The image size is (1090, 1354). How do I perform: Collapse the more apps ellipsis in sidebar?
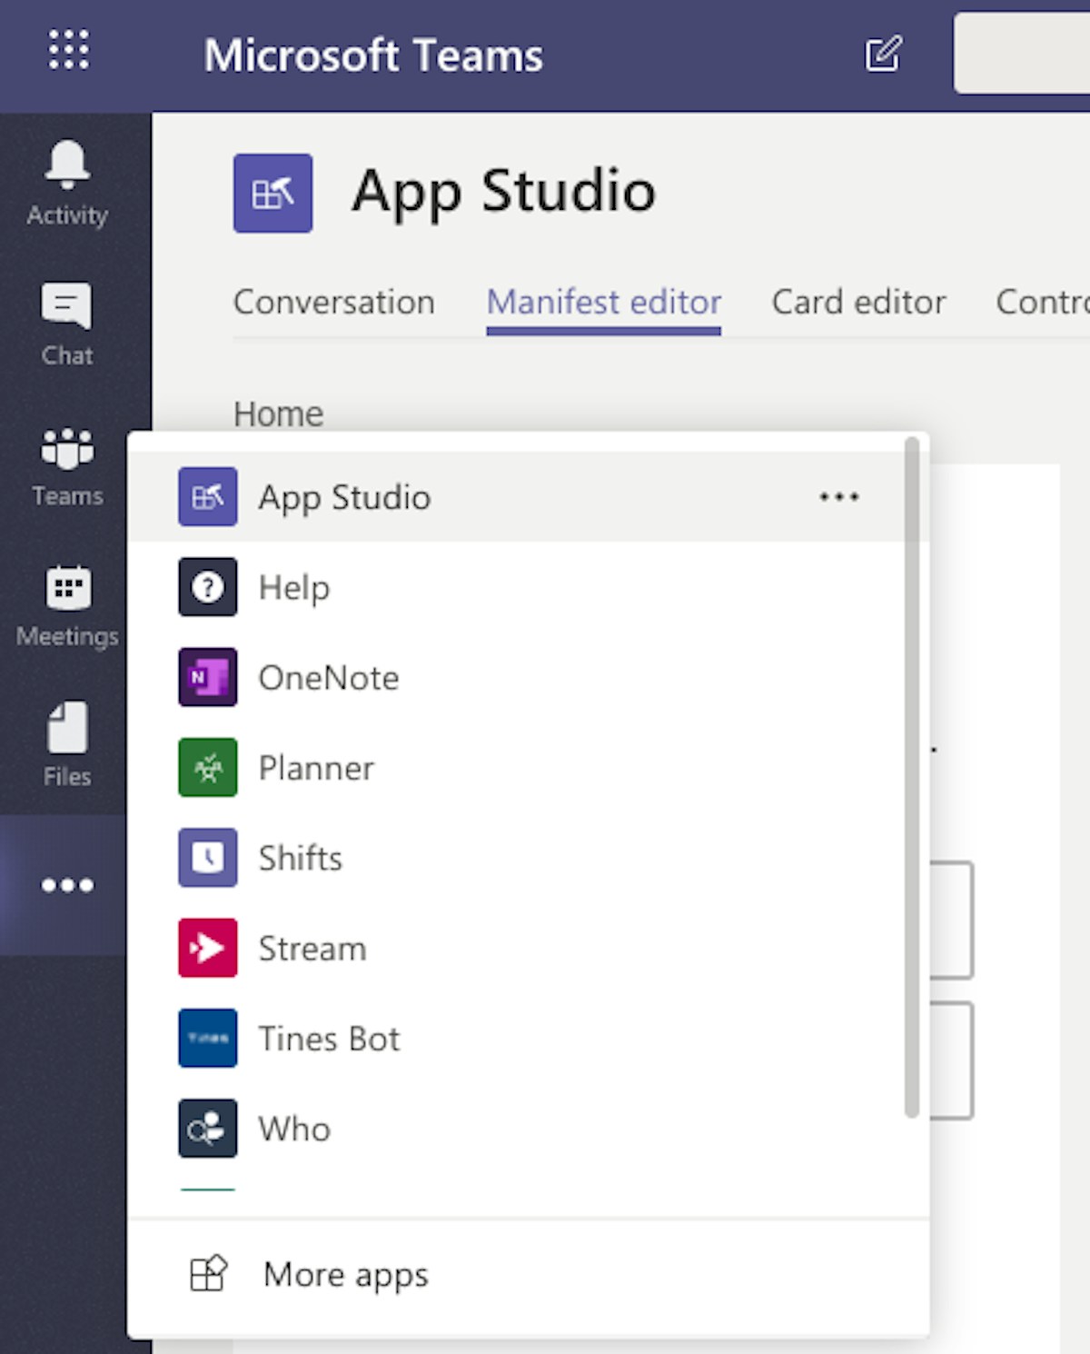(x=67, y=885)
